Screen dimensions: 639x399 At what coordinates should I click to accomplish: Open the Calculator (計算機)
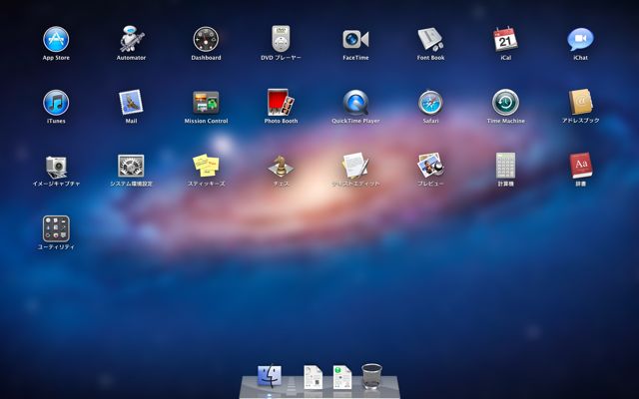click(x=506, y=166)
